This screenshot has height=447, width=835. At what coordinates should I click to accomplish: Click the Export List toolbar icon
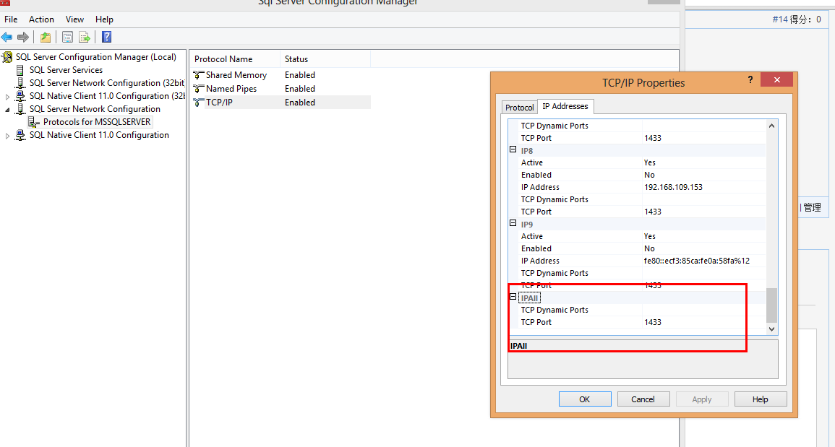point(84,38)
